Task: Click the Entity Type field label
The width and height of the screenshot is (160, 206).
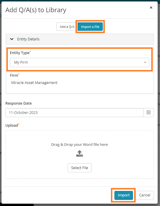Action: 20,53
